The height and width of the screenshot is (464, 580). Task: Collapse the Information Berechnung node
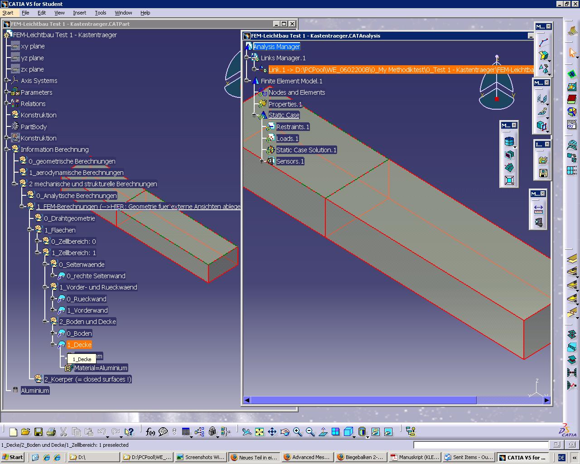coord(7,150)
